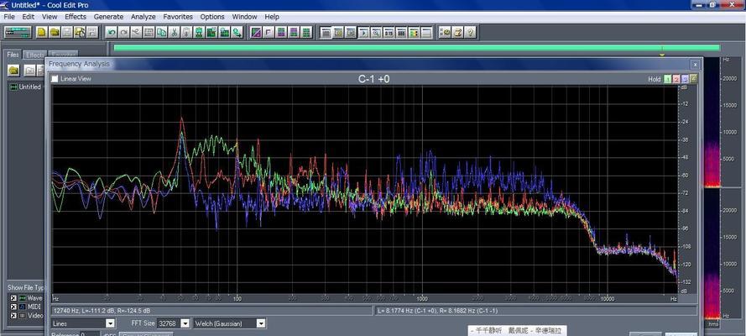Open the FFT Size 32768 dropdown
This screenshot has height=336, width=746.
pos(185,323)
